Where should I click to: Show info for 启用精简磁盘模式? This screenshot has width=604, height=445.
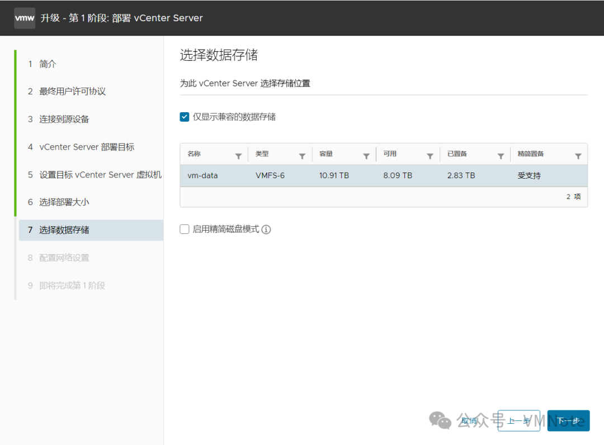pos(266,229)
